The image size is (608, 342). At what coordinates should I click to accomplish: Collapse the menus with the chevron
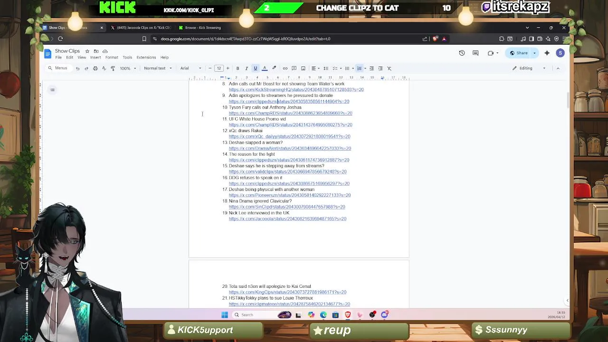[558, 68]
